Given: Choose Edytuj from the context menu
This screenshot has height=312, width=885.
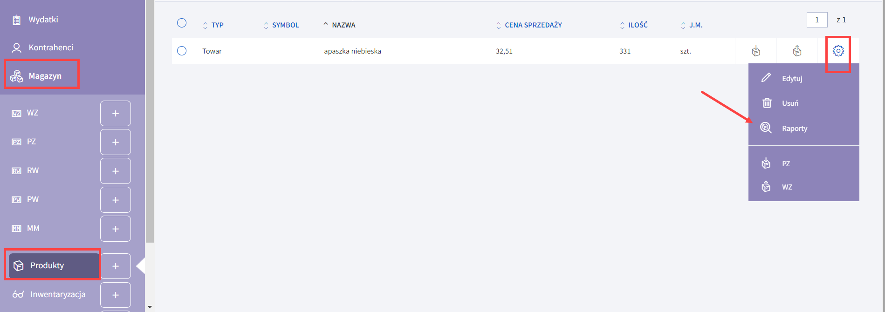Looking at the screenshot, I should (792, 79).
